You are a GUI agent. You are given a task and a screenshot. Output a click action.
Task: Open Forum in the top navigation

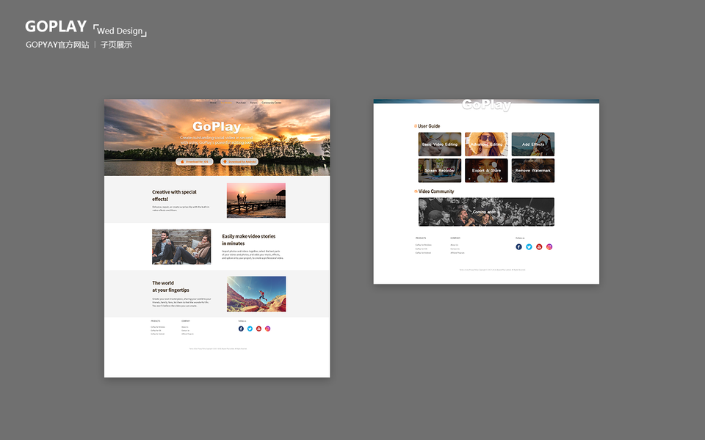pos(253,103)
